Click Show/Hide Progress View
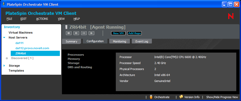Image resolution: width=241 pixels, height=101 pixels. click(222, 97)
